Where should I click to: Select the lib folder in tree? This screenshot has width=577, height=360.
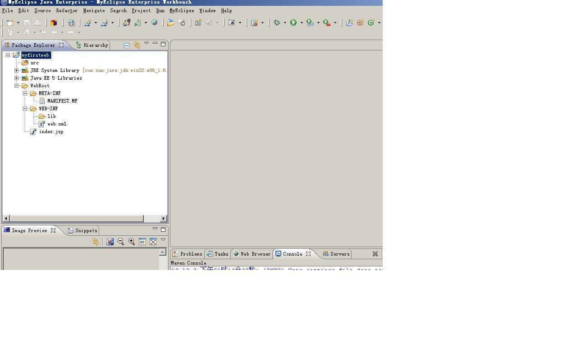point(47,116)
